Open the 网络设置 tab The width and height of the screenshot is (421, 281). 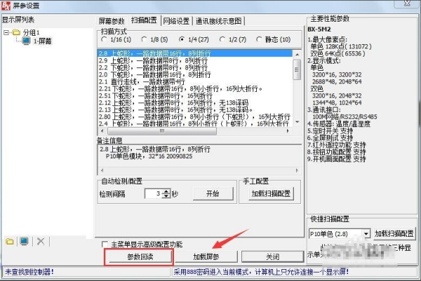[x=176, y=21]
